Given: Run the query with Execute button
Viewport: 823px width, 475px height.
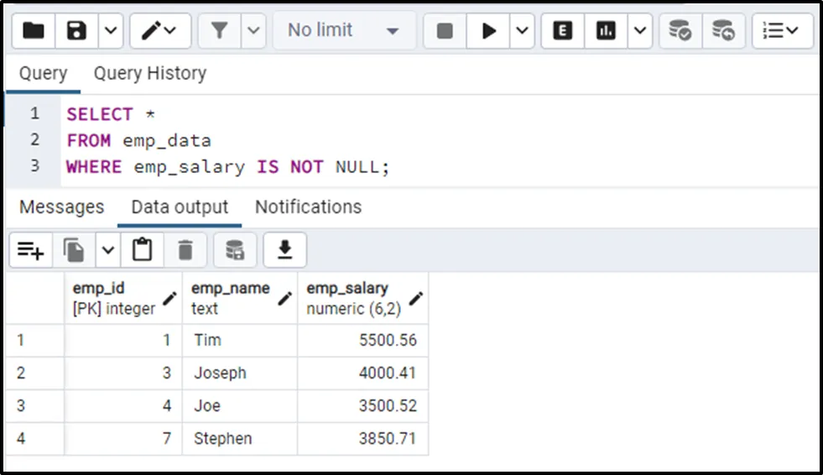Looking at the screenshot, I should click(x=488, y=31).
